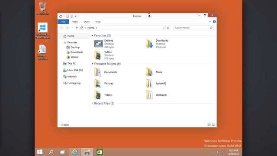Open Search from the taskbar
277x156 pixels.
click(x=51, y=152)
